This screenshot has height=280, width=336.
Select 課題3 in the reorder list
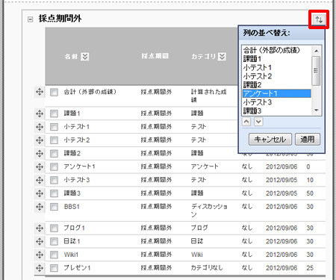pos(277,111)
